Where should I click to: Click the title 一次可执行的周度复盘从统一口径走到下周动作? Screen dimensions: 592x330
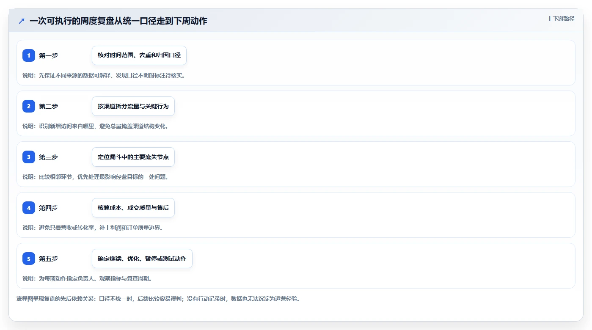(118, 21)
